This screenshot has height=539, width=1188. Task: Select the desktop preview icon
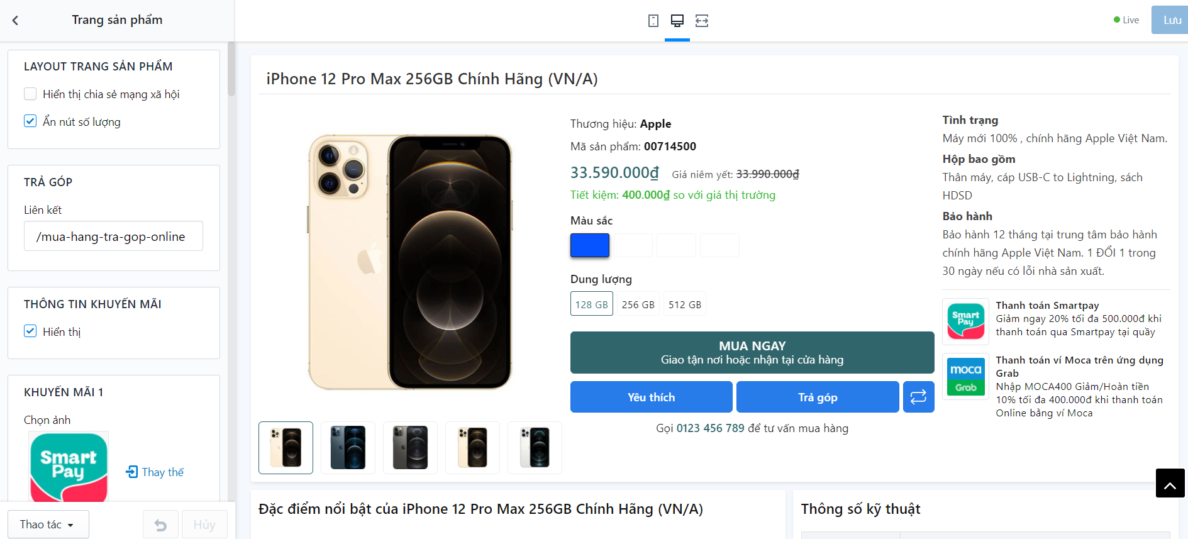[677, 21]
